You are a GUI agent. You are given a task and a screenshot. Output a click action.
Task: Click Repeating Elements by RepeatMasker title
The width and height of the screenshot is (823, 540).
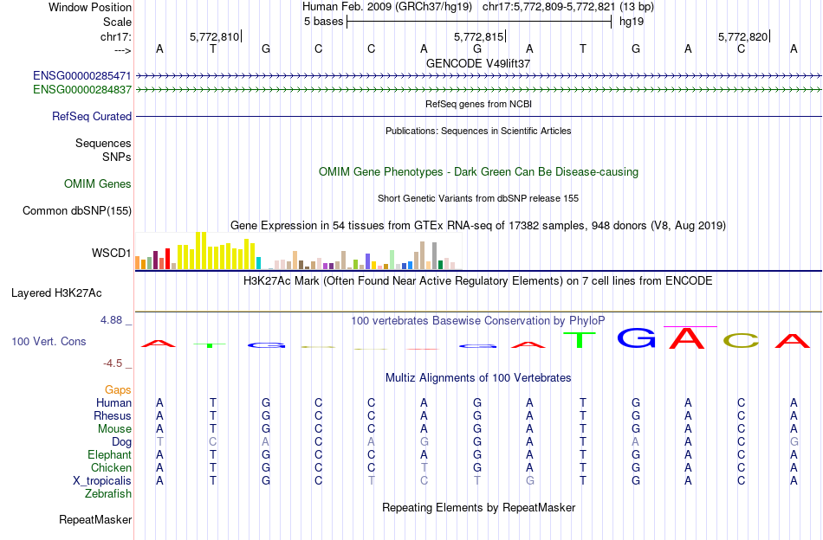point(479,507)
